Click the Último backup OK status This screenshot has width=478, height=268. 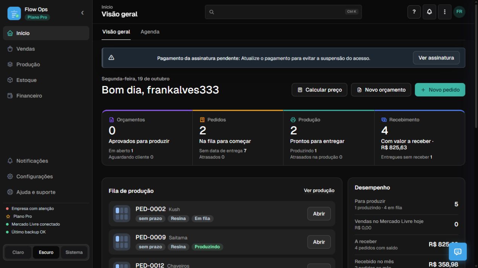(x=26, y=232)
